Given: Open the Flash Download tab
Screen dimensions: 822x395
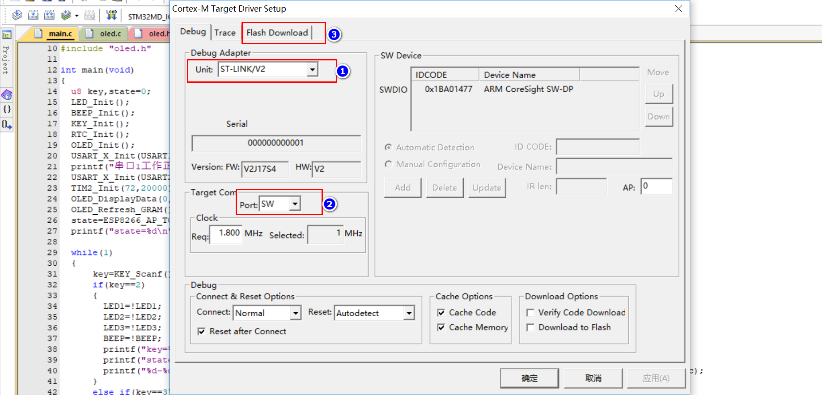Looking at the screenshot, I should tap(277, 33).
